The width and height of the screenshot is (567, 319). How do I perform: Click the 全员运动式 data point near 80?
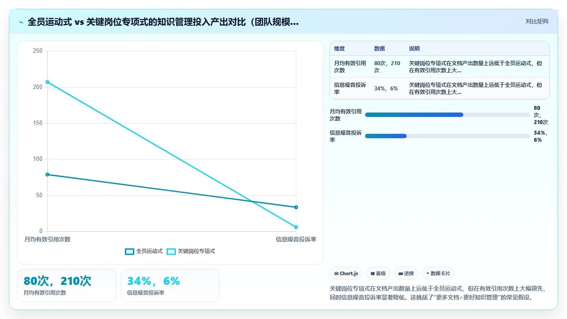click(47, 175)
